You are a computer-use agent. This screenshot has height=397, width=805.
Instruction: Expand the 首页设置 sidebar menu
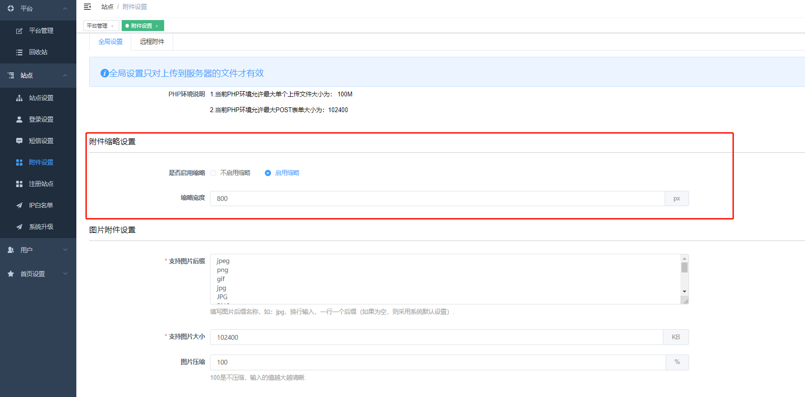(65, 274)
